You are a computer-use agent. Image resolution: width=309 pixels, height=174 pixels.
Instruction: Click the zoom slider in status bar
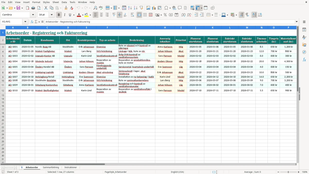click(x=288, y=172)
